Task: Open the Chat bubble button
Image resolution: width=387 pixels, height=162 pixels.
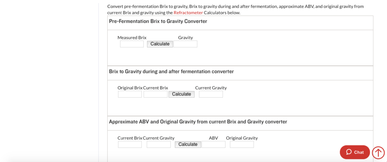Action: click(x=354, y=152)
